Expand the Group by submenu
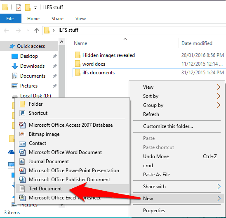 tap(177, 105)
